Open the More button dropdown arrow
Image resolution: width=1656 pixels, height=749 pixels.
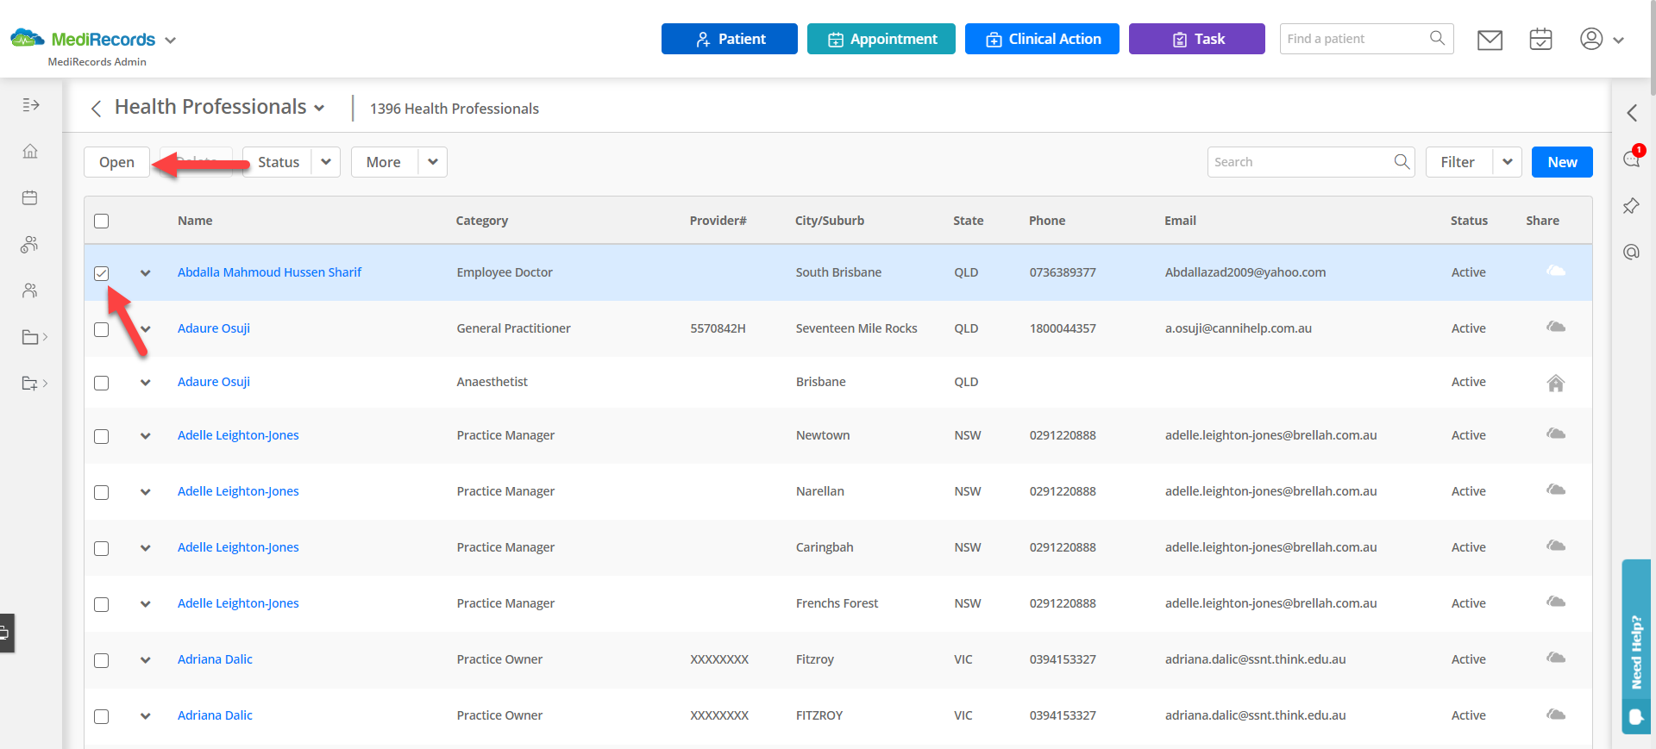[x=433, y=162]
